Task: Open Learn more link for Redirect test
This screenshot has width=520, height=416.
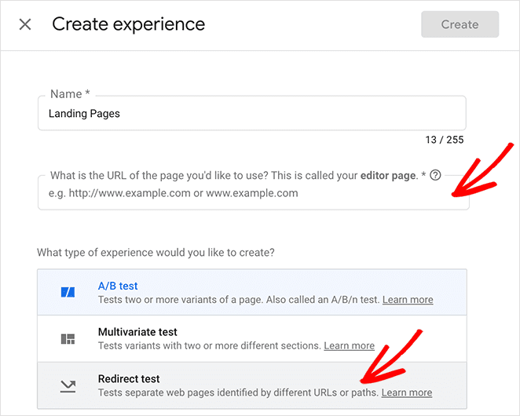Action: pos(407,392)
